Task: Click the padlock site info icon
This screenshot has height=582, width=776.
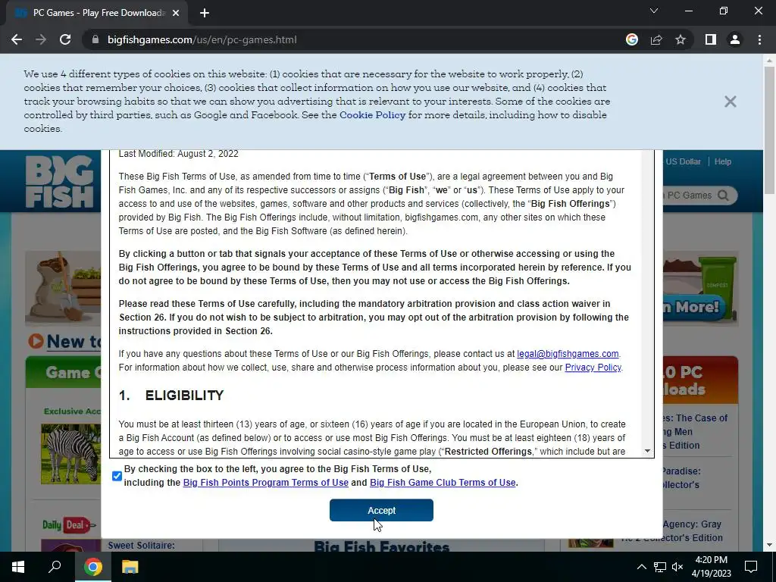Action: click(95, 39)
